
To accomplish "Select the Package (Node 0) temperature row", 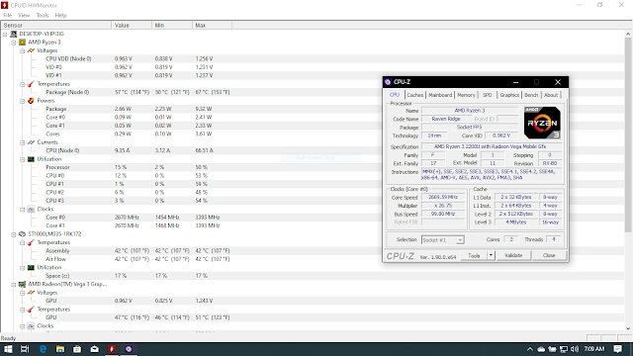I will [x=313, y=92].
